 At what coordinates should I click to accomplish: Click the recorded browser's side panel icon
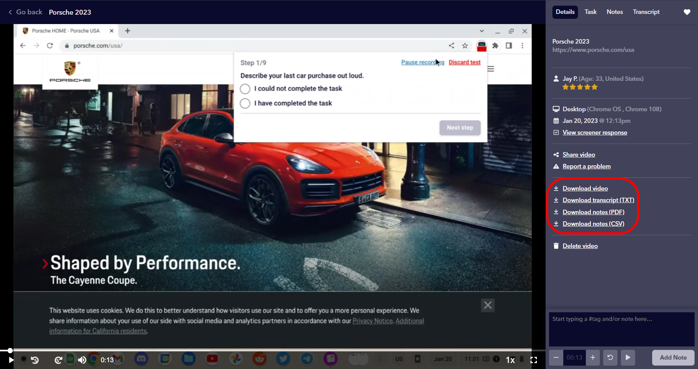(x=509, y=45)
